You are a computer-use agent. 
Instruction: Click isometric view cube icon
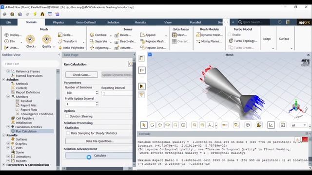248,125
